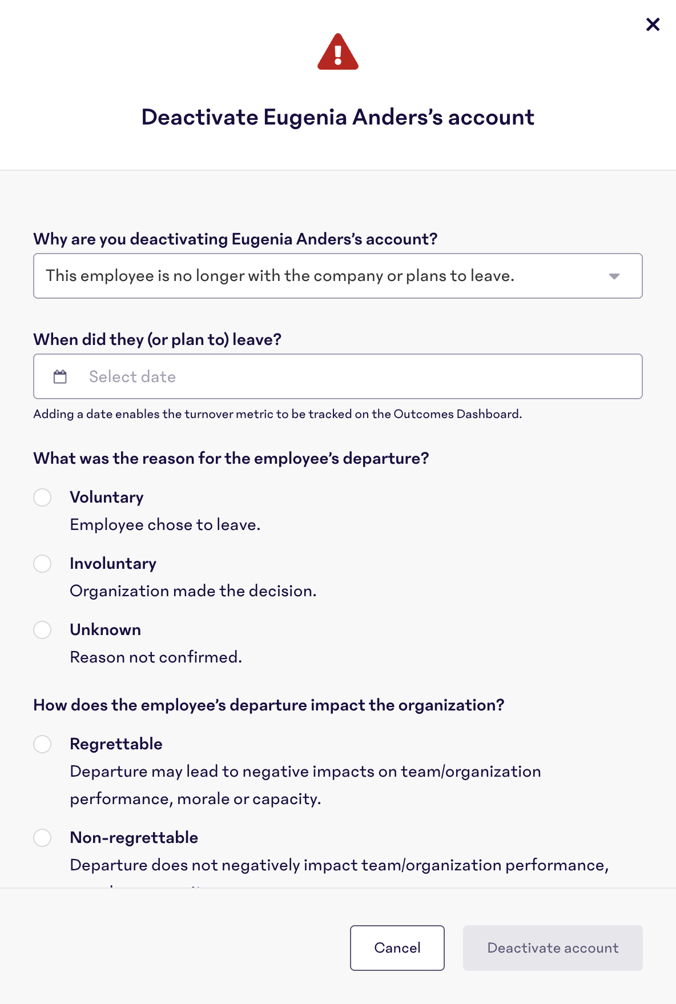Expand the deactivation reason dropdown arrow
676x1004 pixels.
614,276
